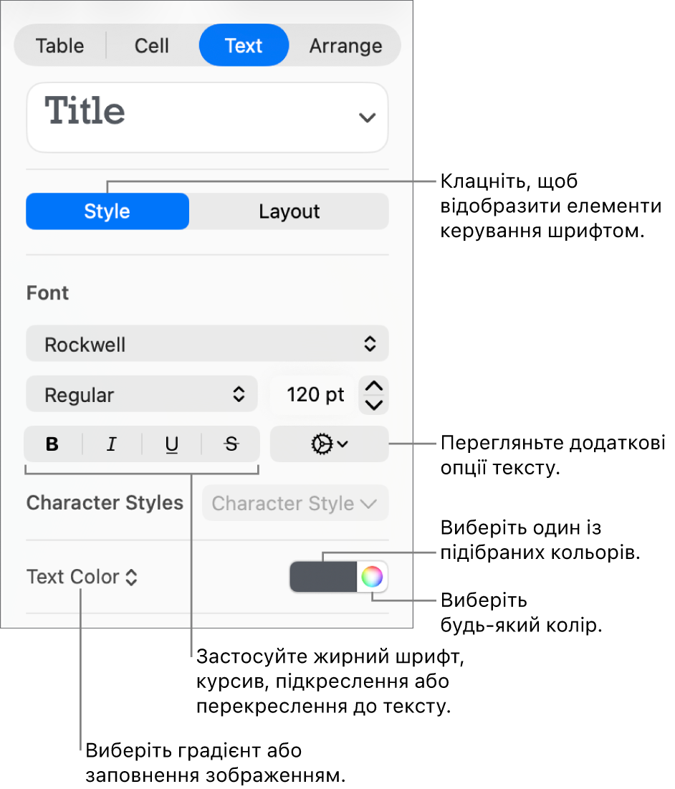The image size is (675, 789).
Task: Click the dark gray text color well
Action: click(x=323, y=577)
